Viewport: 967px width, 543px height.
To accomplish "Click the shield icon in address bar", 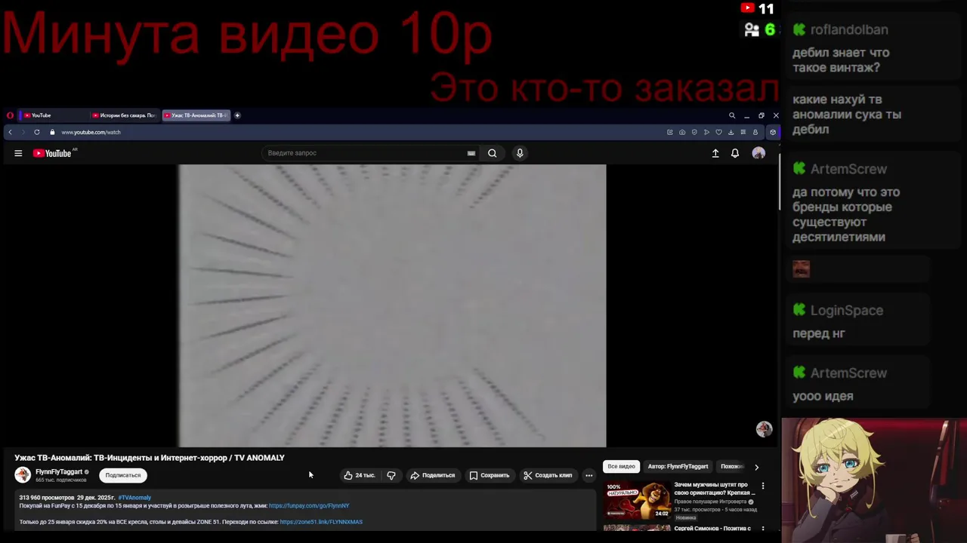I will [694, 132].
